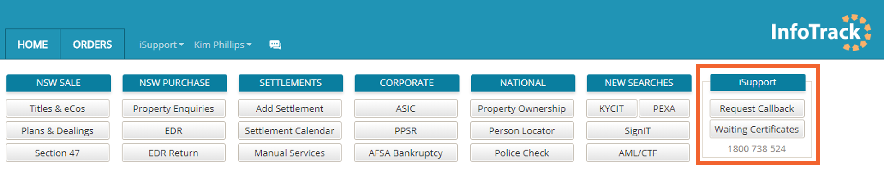Switch to the ORDERS tab
This screenshot has height=170, width=884.
click(x=92, y=45)
